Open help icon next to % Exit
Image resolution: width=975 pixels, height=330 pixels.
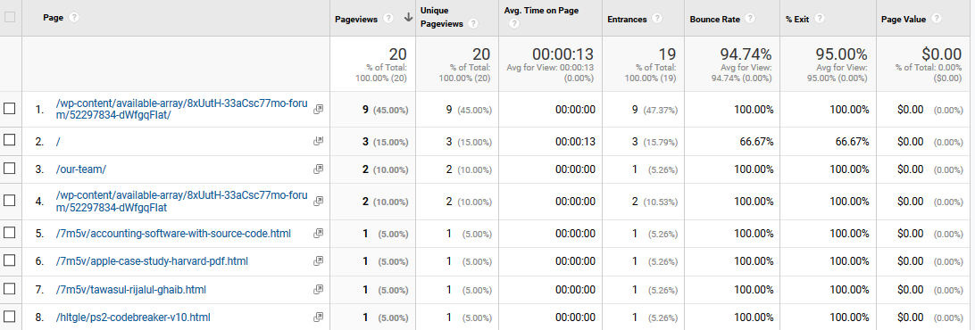[x=819, y=19]
